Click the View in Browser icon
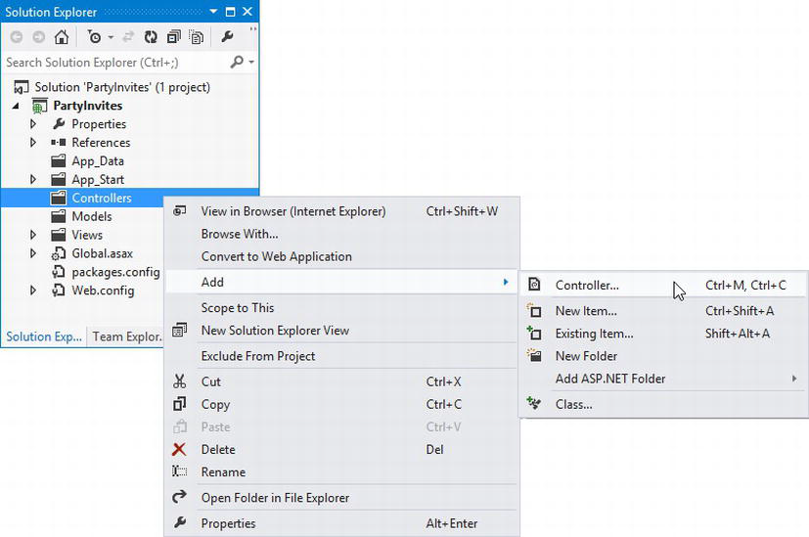The image size is (809, 537). point(179,211)
